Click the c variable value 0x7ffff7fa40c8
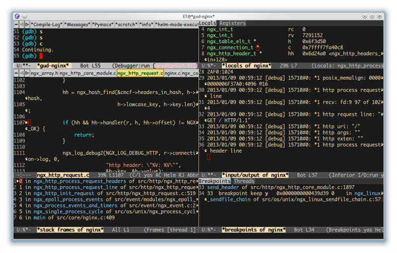The height and width of the screenshot is (253, 397). coord(323,48)
